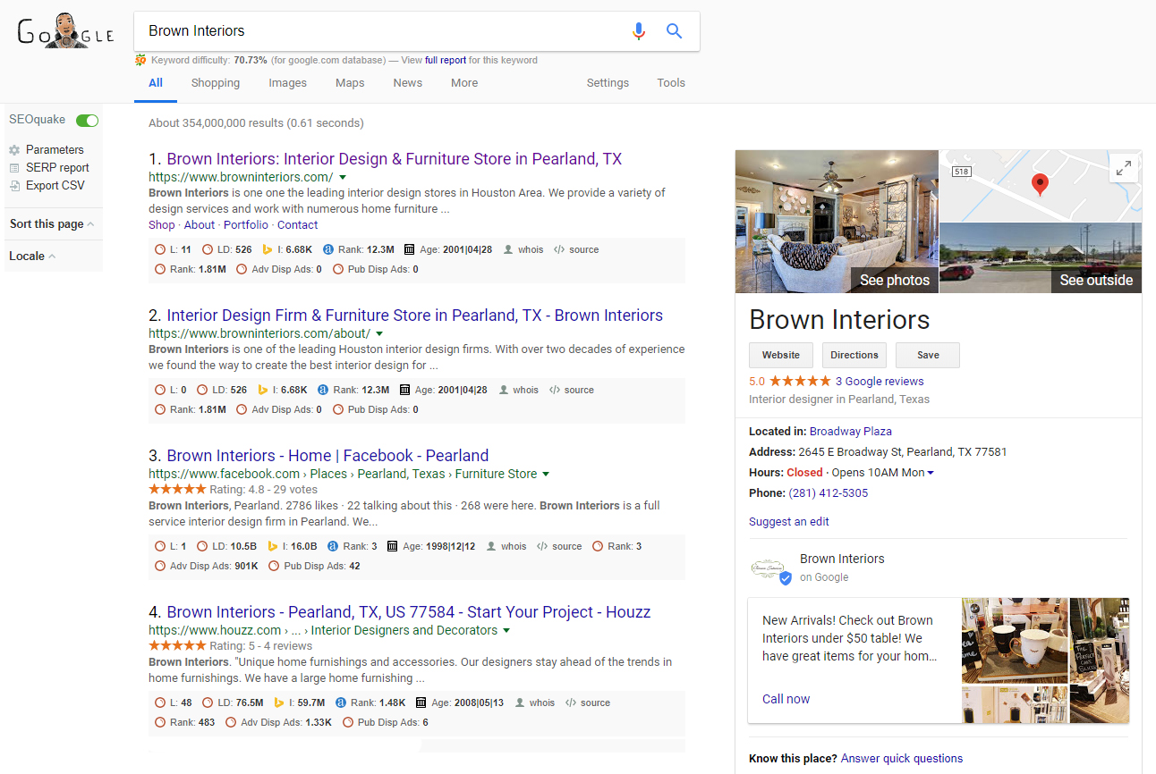Screen dimensions: 1156x774
Task: Click the Website button
Action: coord(781,355)
